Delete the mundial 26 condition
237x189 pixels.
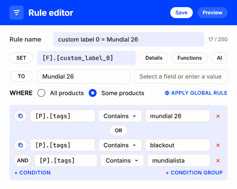218,116
